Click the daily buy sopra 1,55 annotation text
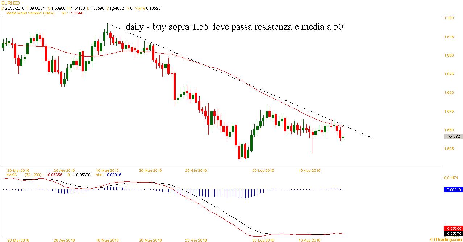This screenshot has width=463, height=242. [x=234, y=27]
